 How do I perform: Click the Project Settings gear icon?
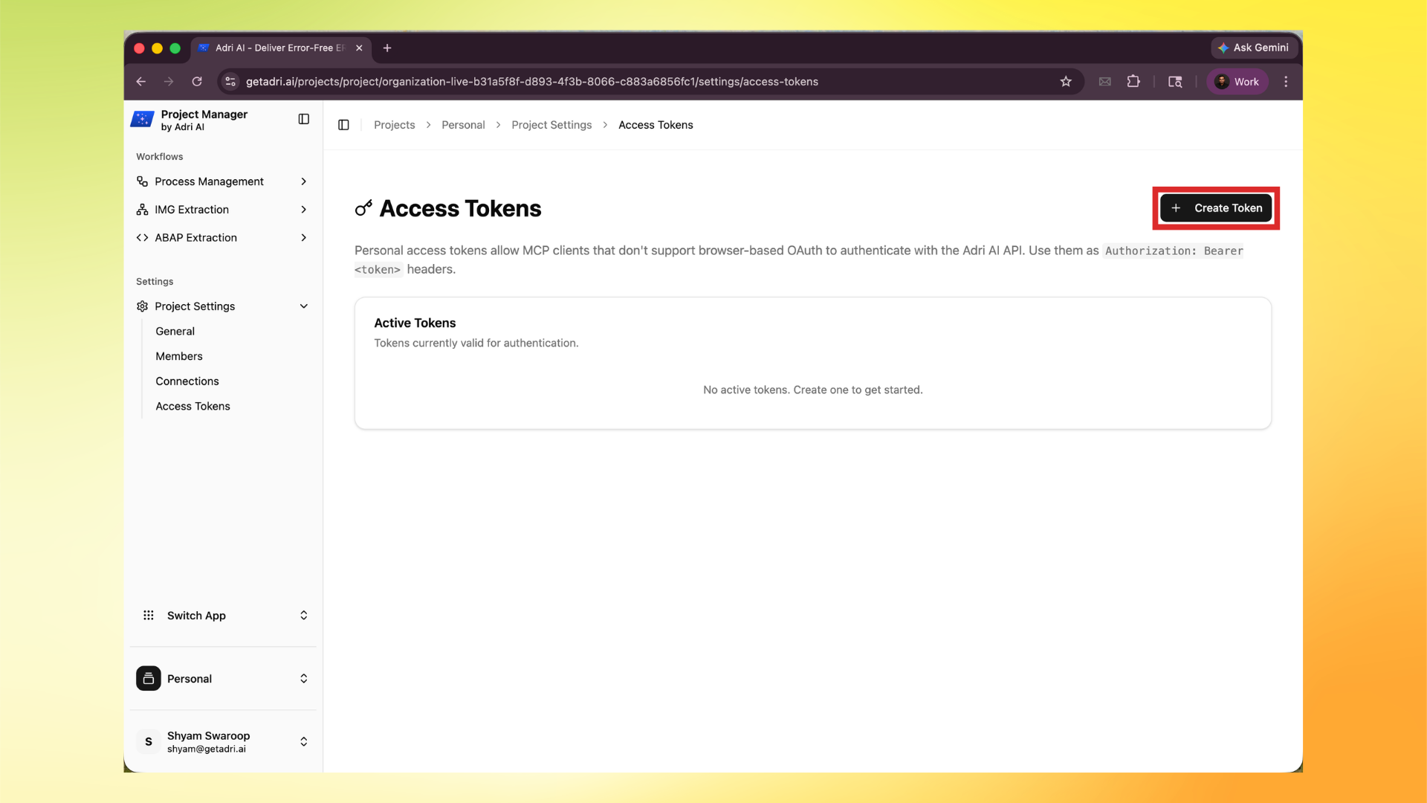tap(141, 306)
